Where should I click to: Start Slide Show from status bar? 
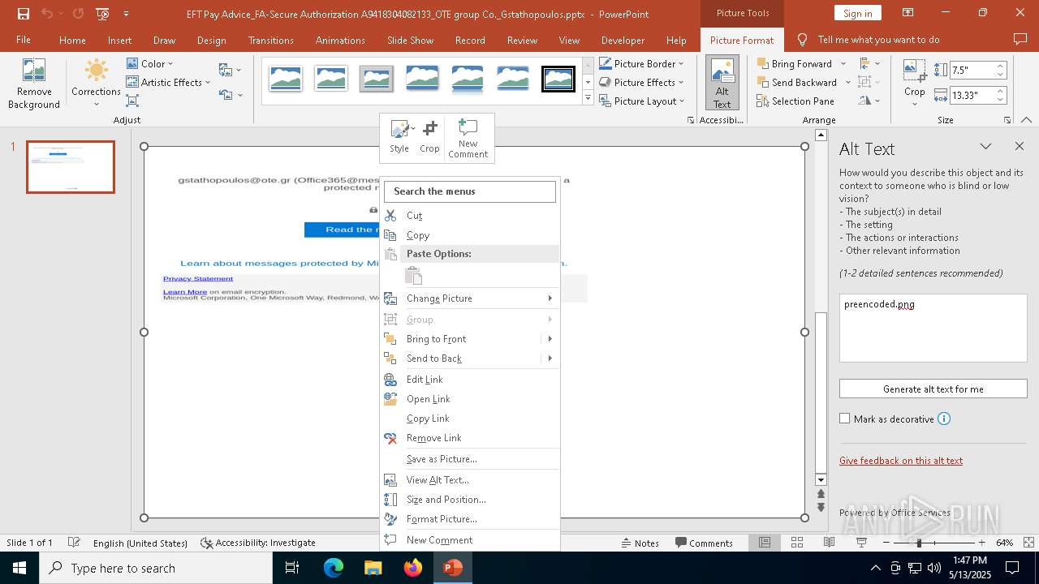[861, 543]
